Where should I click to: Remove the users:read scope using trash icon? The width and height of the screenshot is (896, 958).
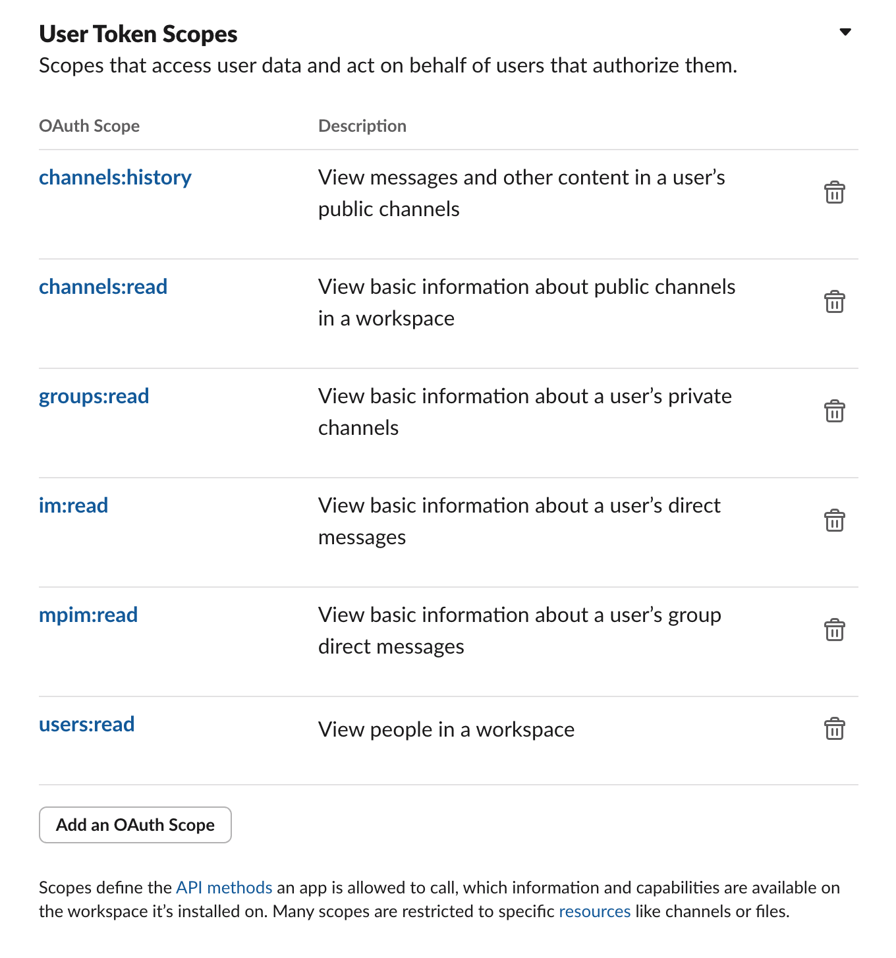coord(834,729)
